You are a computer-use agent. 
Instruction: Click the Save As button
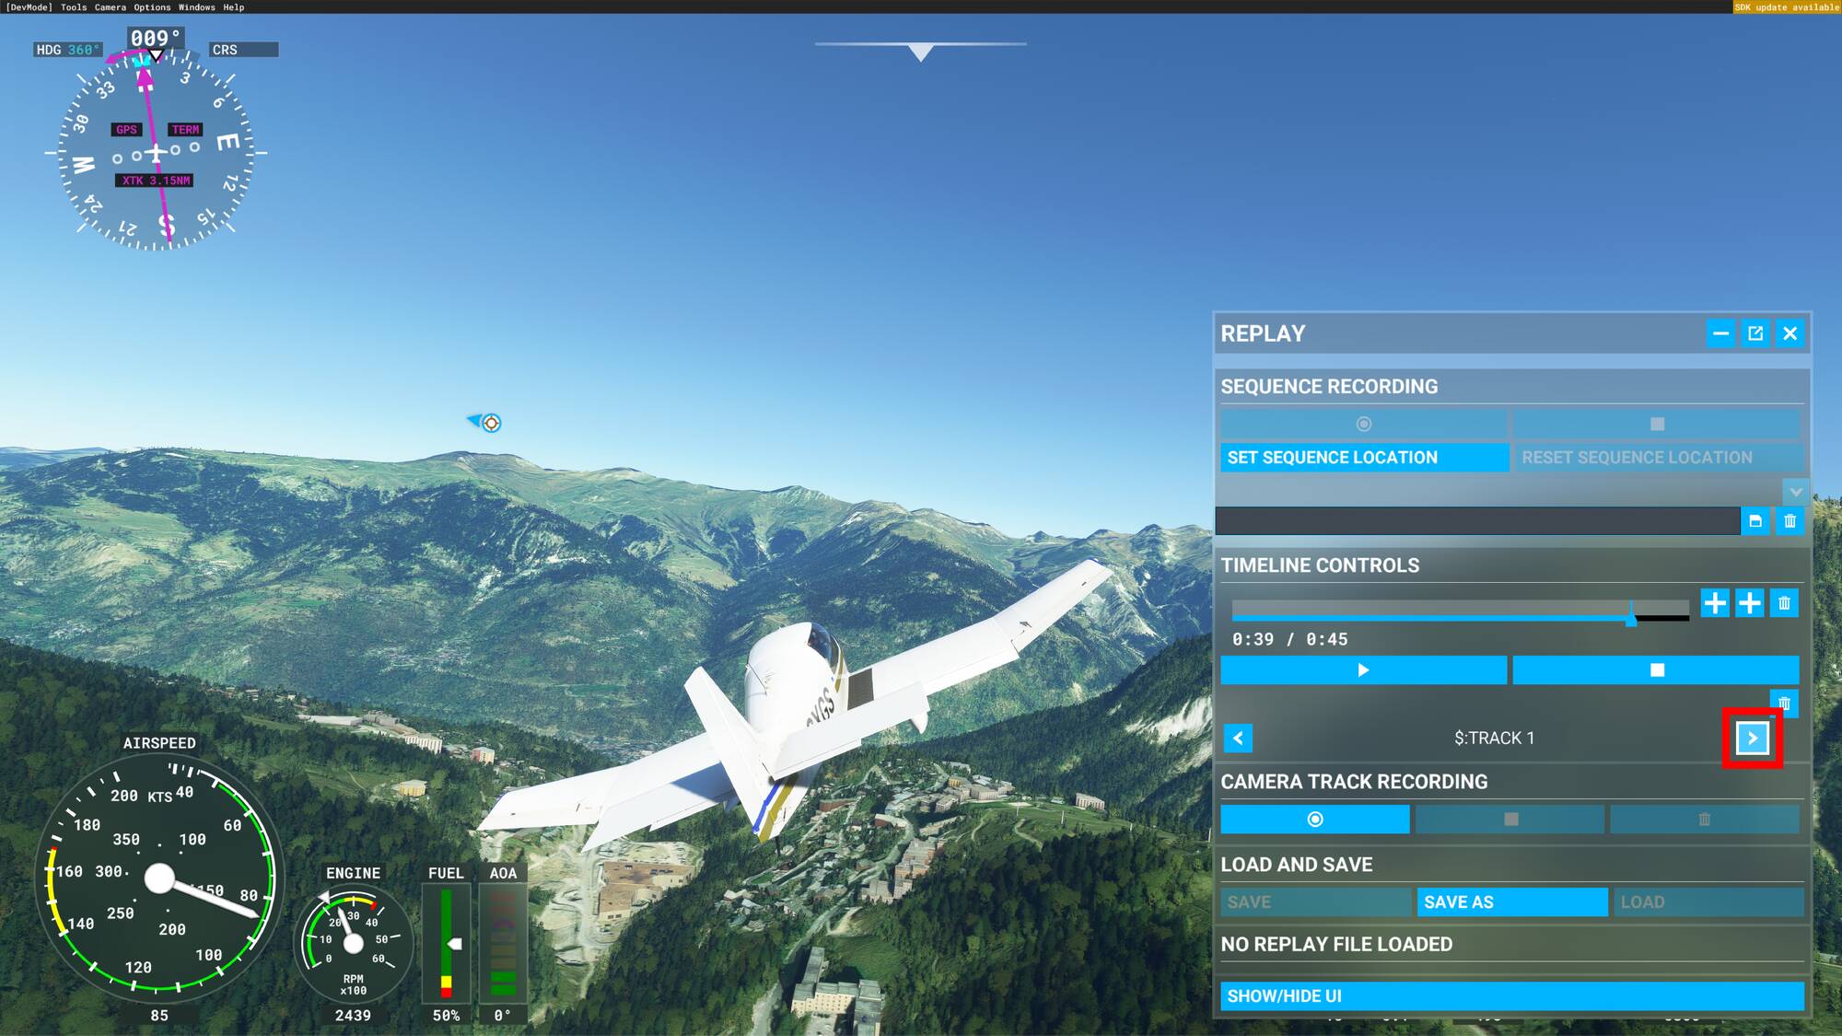1511,902
